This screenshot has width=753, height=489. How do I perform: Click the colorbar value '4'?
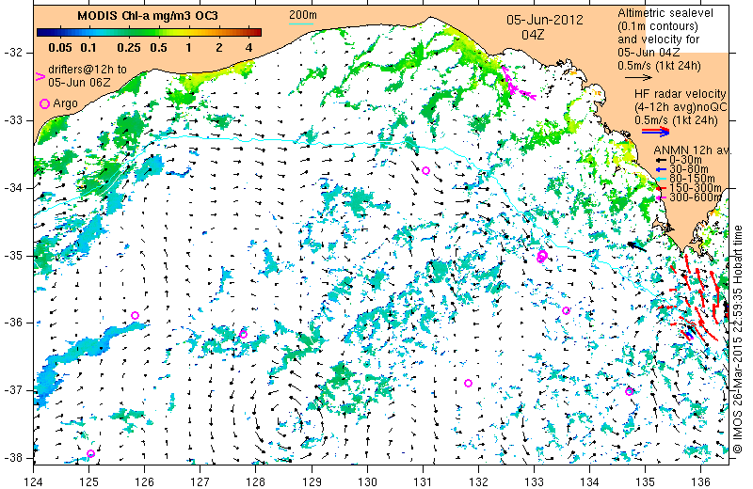(x=248, y=48)
